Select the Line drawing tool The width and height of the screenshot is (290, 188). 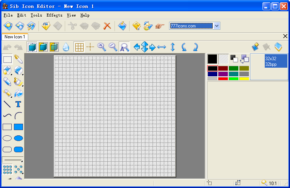click(7, 105)
